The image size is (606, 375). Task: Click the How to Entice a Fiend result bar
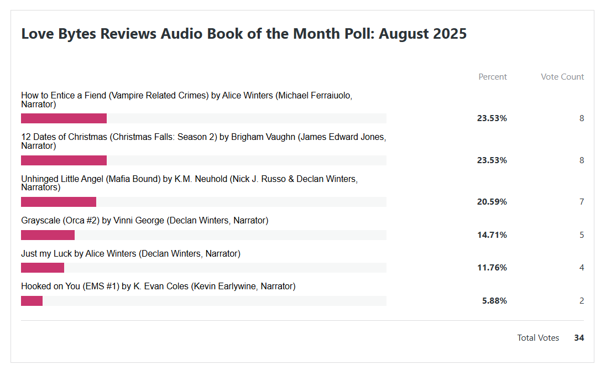tap(64, 118)
